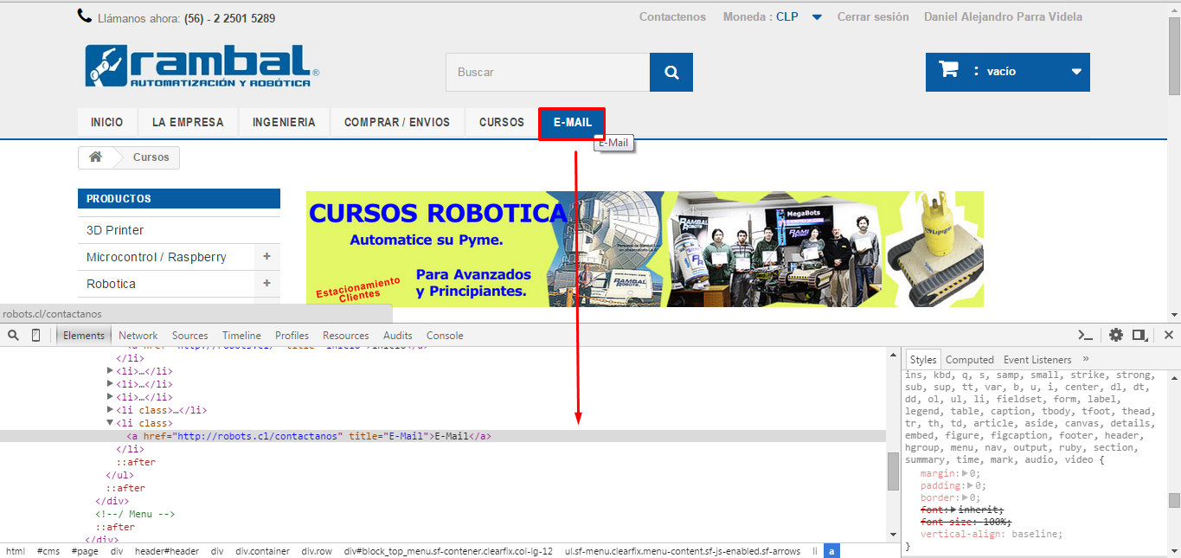Image resolution: width=1181 pixels, height=558 pixels.
Task: Open DevTools settings gear
Action: coord(1116,335)
